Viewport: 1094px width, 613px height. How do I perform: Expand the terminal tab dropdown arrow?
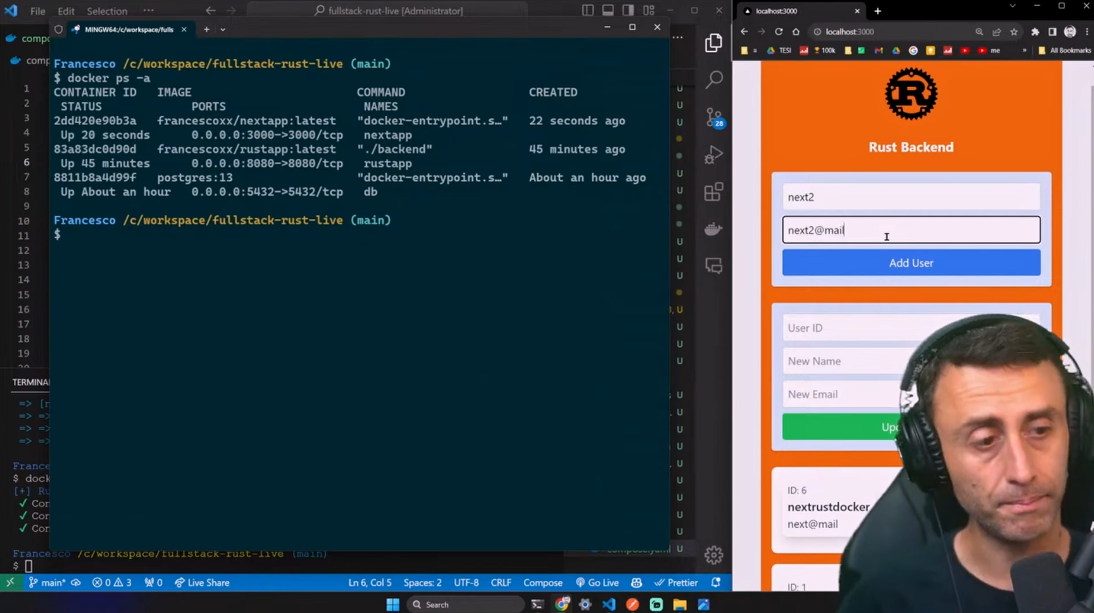223,29
